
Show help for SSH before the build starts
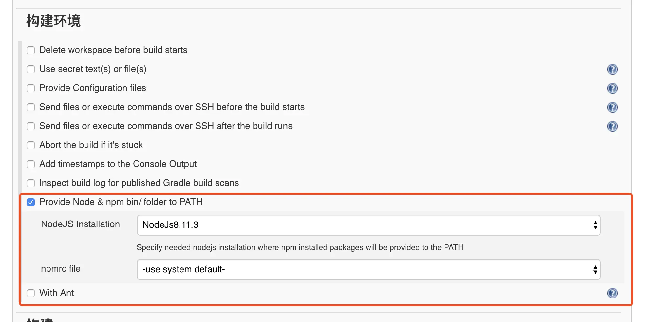click(x=612, y=107)
